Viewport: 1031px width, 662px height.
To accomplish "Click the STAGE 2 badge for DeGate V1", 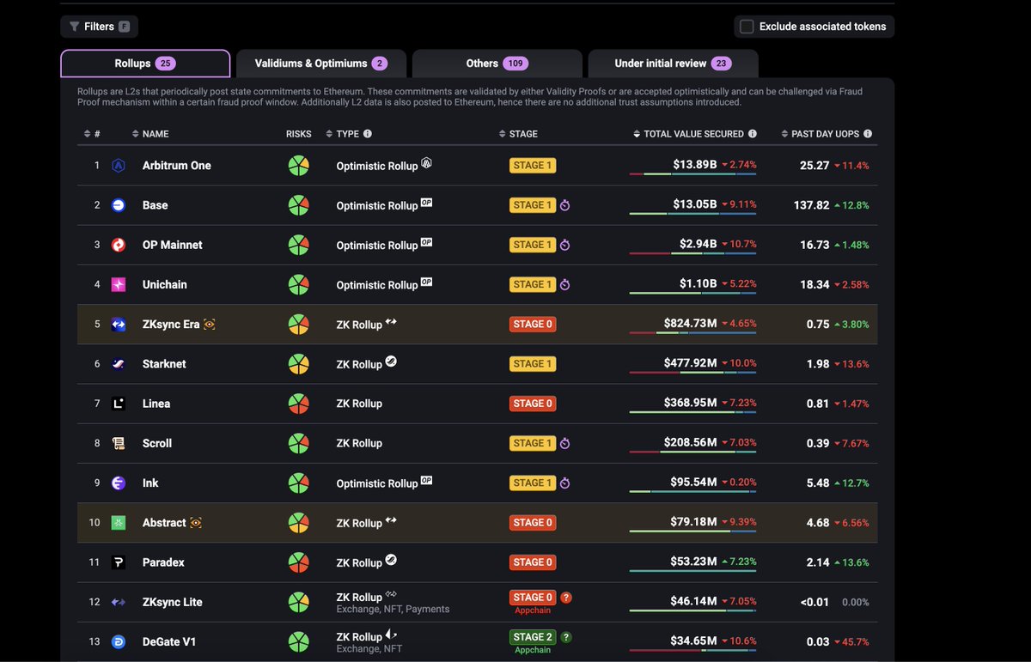I will [x=533, y=637].
